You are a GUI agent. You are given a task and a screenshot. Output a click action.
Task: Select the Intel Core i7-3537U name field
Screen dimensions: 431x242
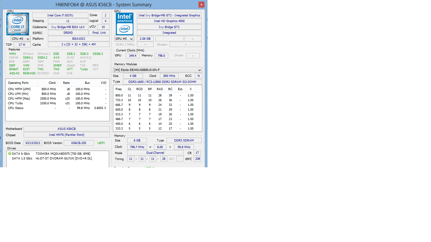click(60, 15)
